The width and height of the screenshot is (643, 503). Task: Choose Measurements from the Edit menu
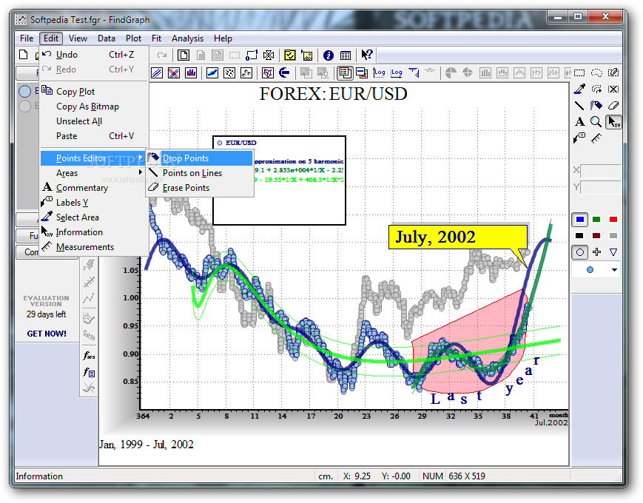(94, 247)
